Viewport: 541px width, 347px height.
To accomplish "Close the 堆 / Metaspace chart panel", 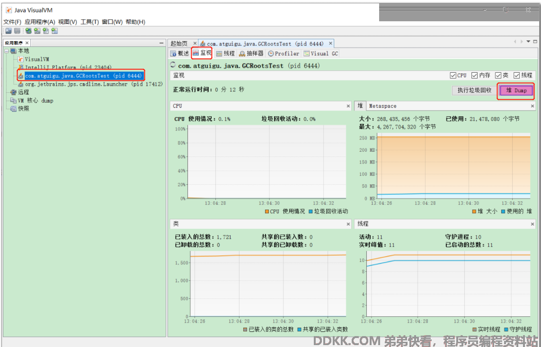I will click(x=532, y=106).
